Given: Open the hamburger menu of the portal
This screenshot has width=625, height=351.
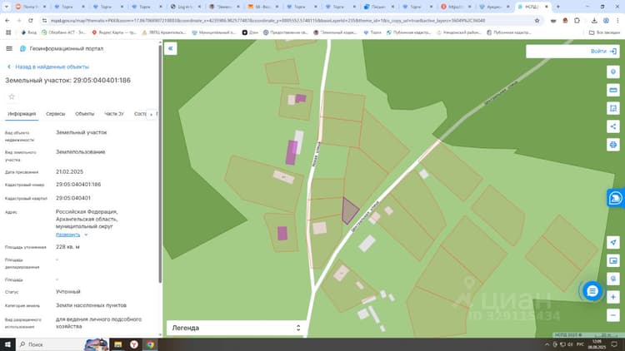Looking at the screenshot, I should 9,48.
